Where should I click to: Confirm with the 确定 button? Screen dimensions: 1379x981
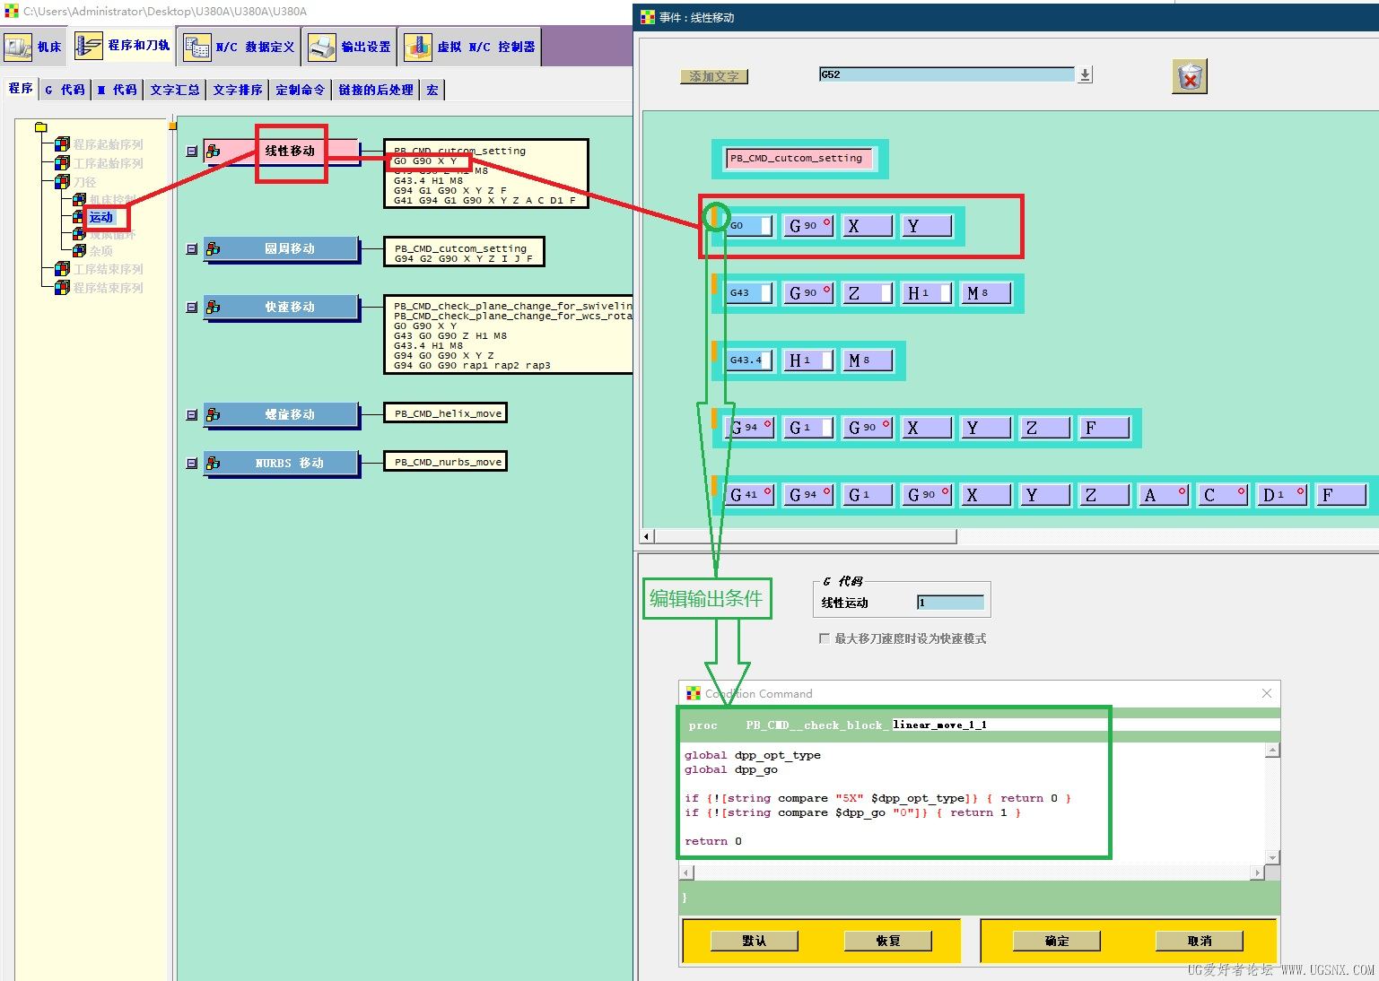(x=1057, y=941)
